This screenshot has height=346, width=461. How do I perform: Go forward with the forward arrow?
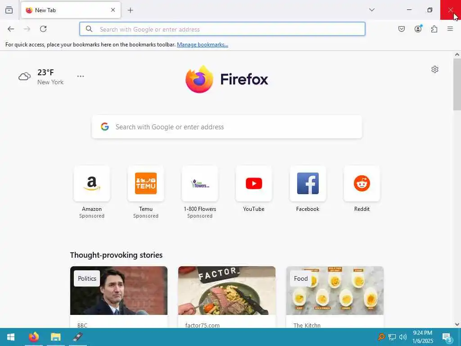tap(27, 29)
